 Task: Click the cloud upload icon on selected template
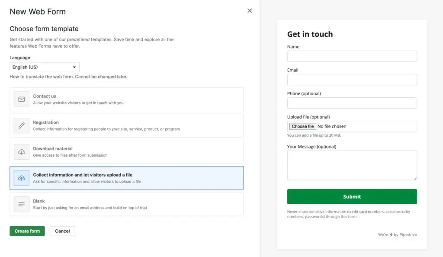pyautogui.click(x=21, y=177)
